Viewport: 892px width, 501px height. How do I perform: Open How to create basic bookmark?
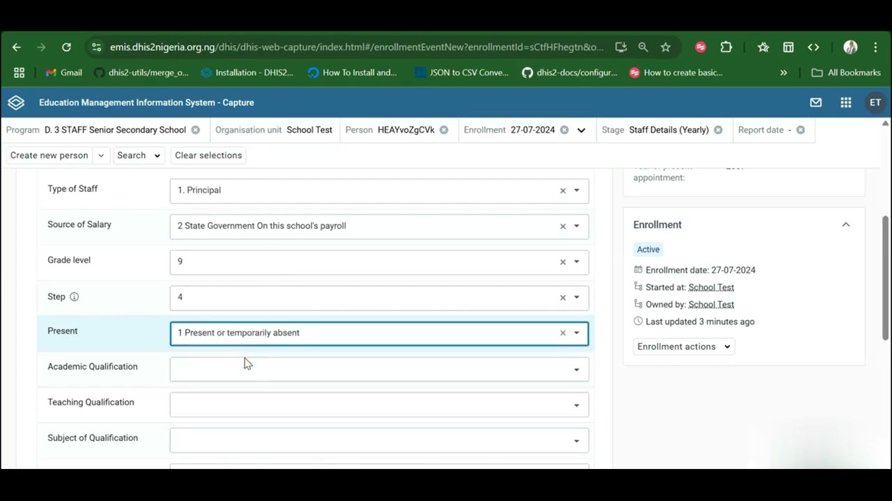tap(676, 72)
